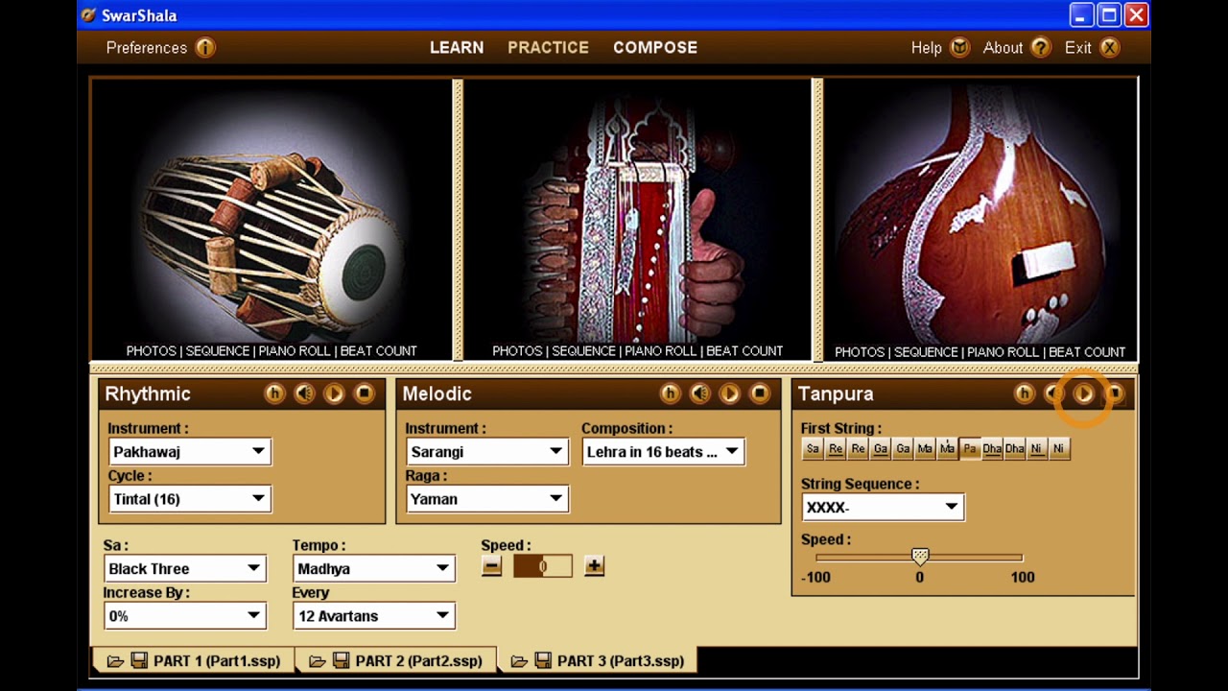Click the Help icon in top bar

(x=959, y=48)
